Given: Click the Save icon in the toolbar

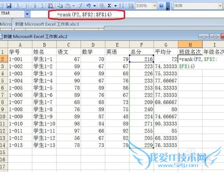Looking at the screenshot, I should (9, 6).
